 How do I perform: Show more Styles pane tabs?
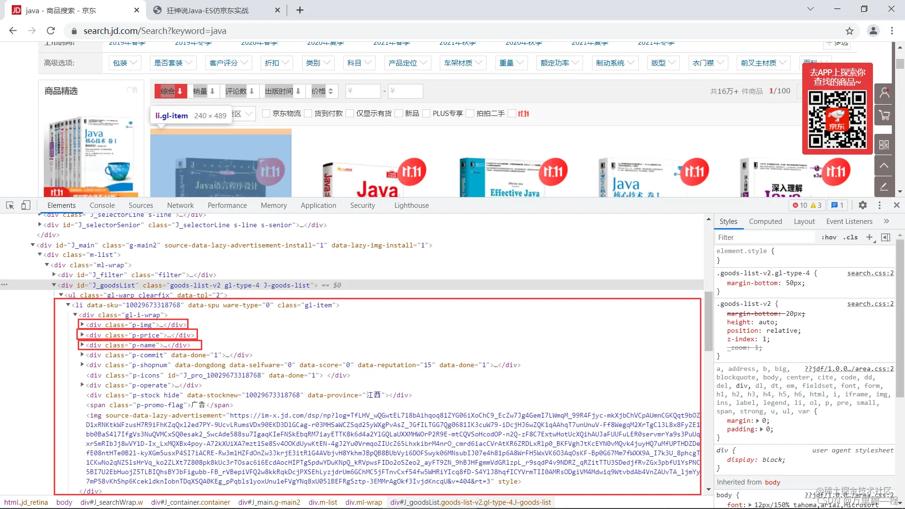[886, 221]
